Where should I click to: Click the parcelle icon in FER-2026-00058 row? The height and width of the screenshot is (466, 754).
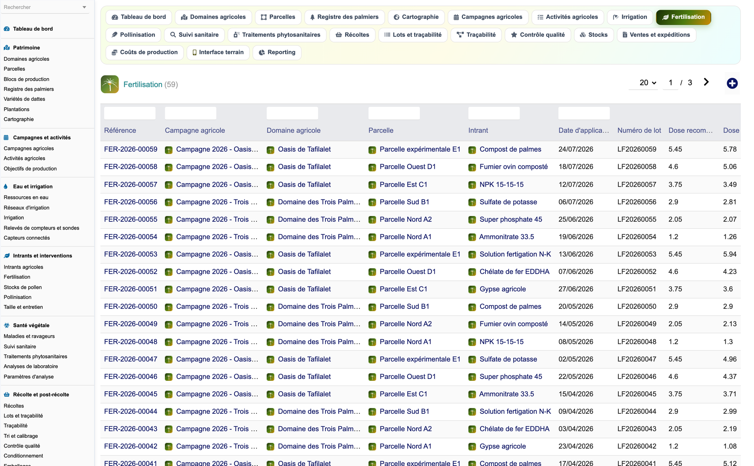(x=372, y=167)
